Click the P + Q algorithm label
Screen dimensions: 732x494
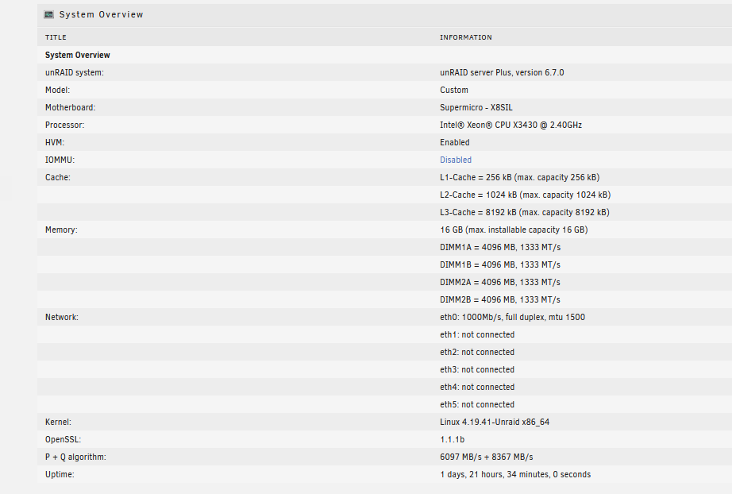coord(75,457)
